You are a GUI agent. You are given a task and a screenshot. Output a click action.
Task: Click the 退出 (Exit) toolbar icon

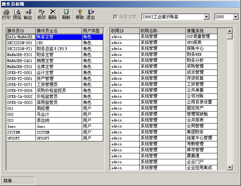click(x=91, y=14)
